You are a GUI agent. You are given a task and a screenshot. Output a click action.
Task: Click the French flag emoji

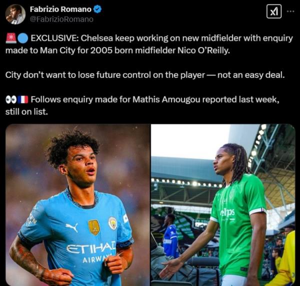coord(23,99)
